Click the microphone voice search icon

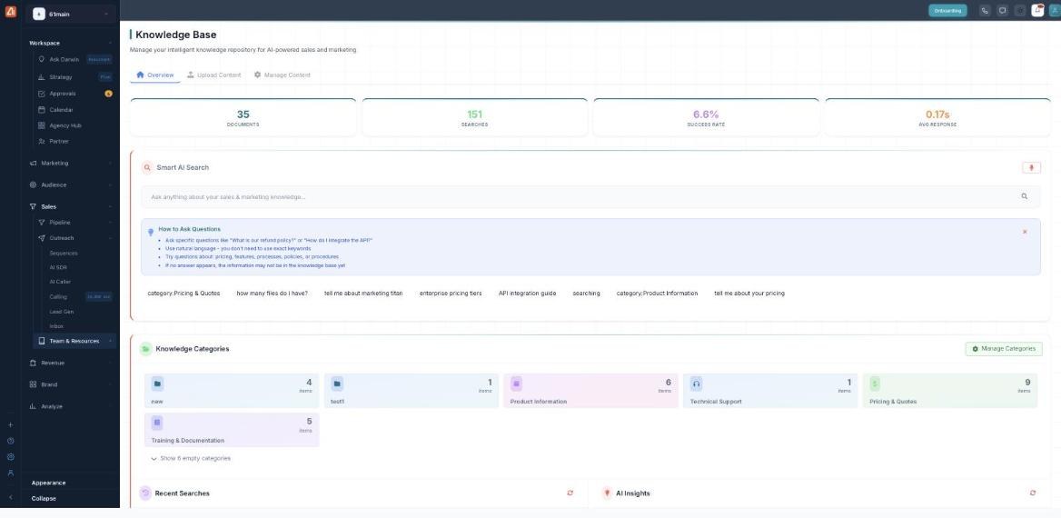pyautogui.click(x=1031, y=168)
